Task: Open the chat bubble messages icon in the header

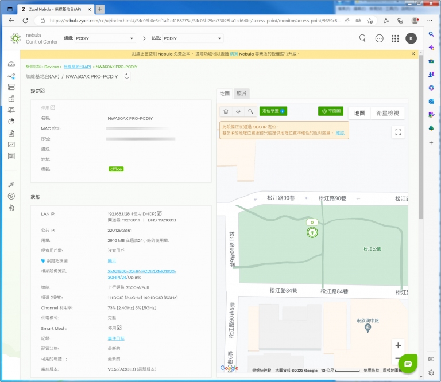Action: click(380, 38)
